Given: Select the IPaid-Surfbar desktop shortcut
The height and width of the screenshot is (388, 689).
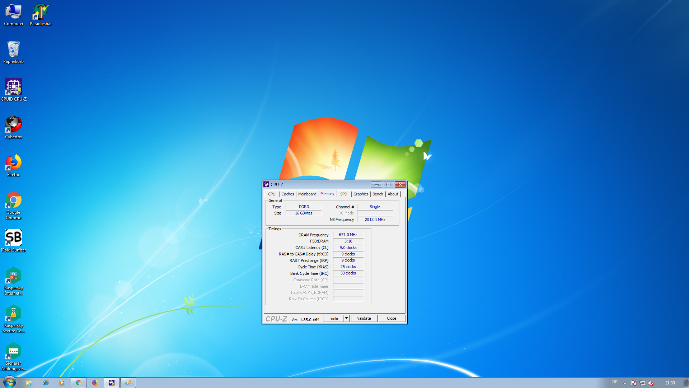Looking at the screenshot, I should pyautogui.click(x=14, y=241).
